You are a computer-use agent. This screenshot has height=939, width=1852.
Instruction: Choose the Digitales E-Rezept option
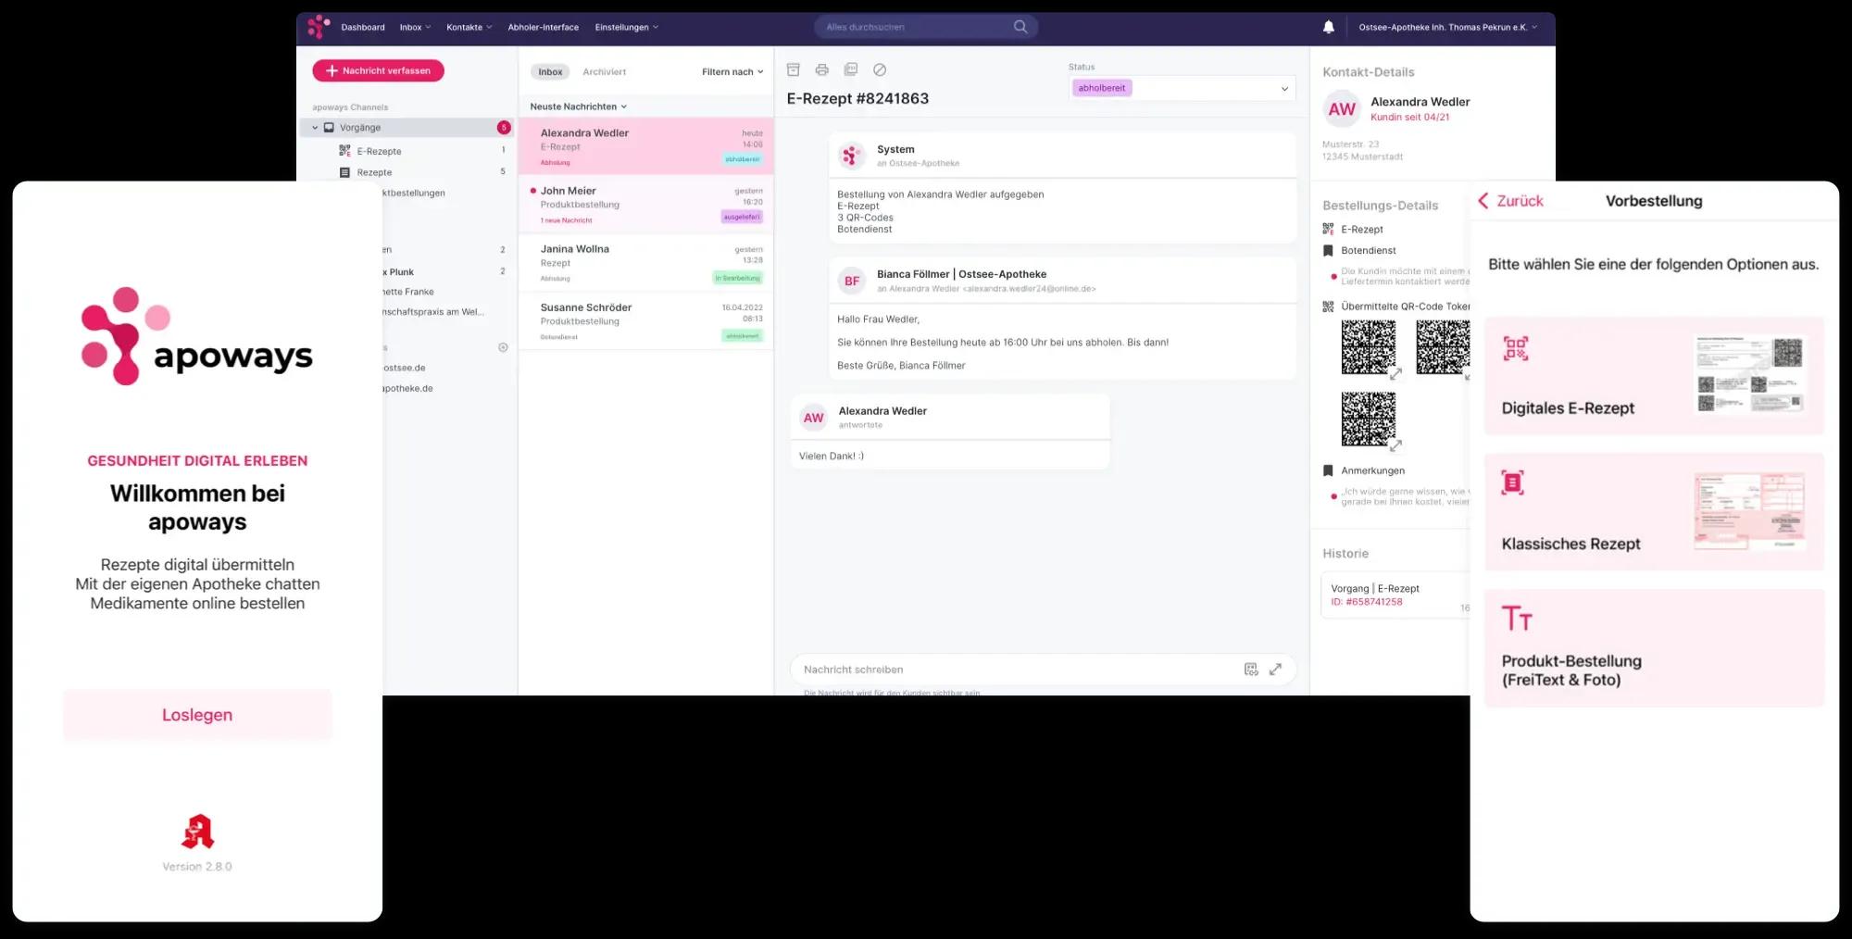coord(1654,376)
